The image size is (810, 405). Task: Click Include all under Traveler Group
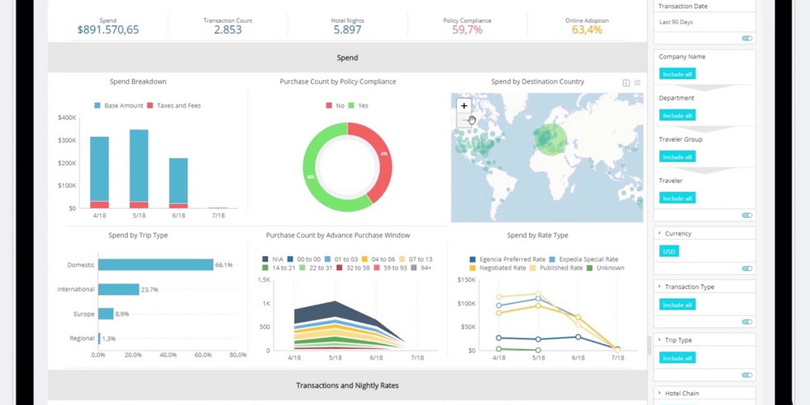[677, 156]
